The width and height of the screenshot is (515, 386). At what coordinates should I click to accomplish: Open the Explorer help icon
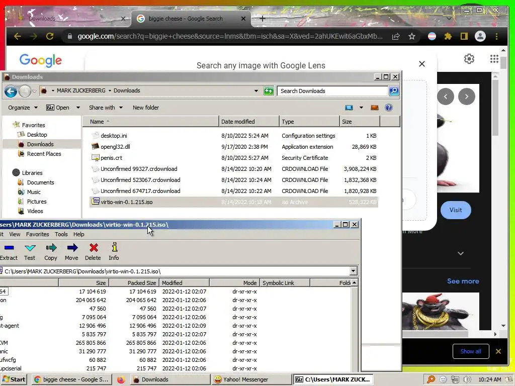389,108
